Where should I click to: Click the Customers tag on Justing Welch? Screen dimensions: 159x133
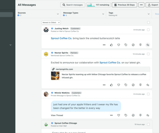click(75, 29)
